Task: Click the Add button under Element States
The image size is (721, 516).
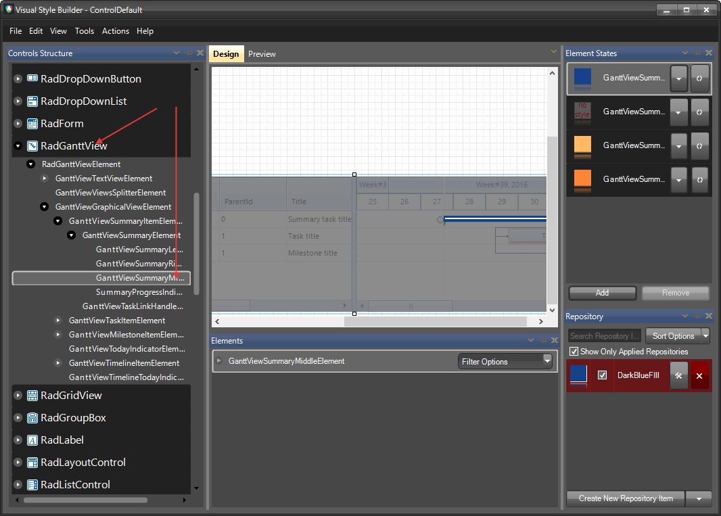Action: tap(601, 293)
